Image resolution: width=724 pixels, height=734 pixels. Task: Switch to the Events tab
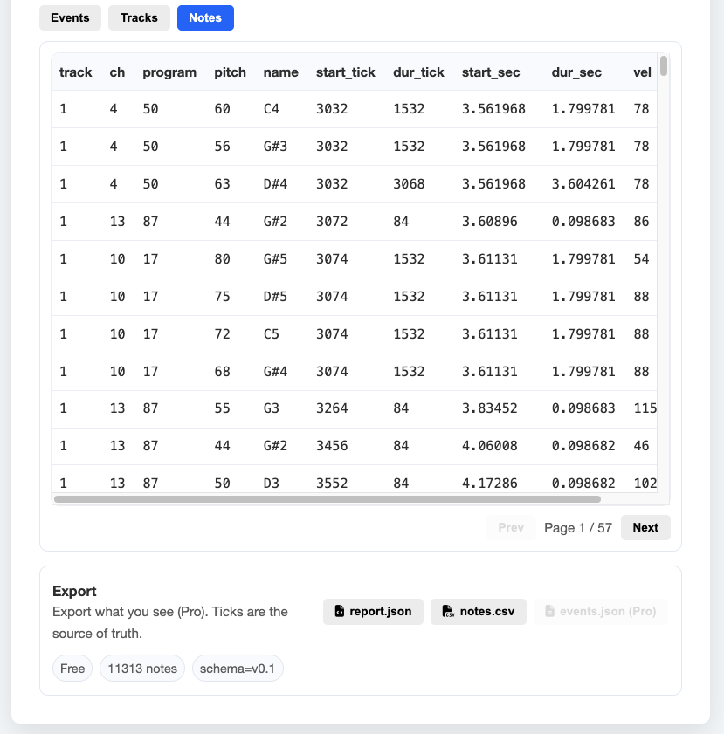pos(70,17)
